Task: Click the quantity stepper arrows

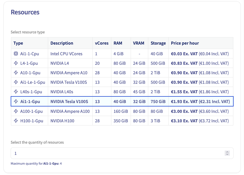Action: tap(227, 153)
